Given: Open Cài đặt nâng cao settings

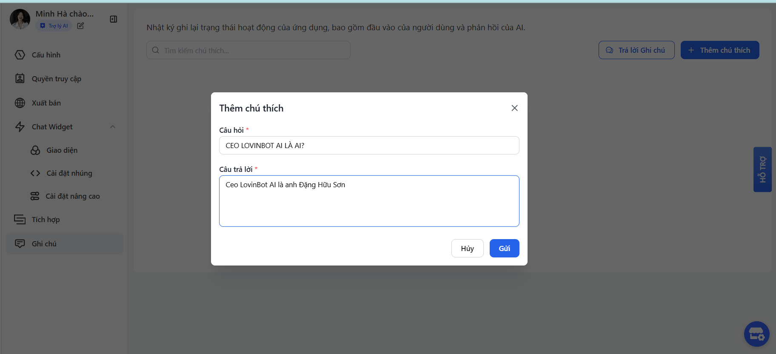Looking at the screenshot, I should tap(72, 196).
